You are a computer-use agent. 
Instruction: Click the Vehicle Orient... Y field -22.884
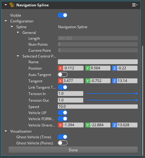click(x=100, y=125)
